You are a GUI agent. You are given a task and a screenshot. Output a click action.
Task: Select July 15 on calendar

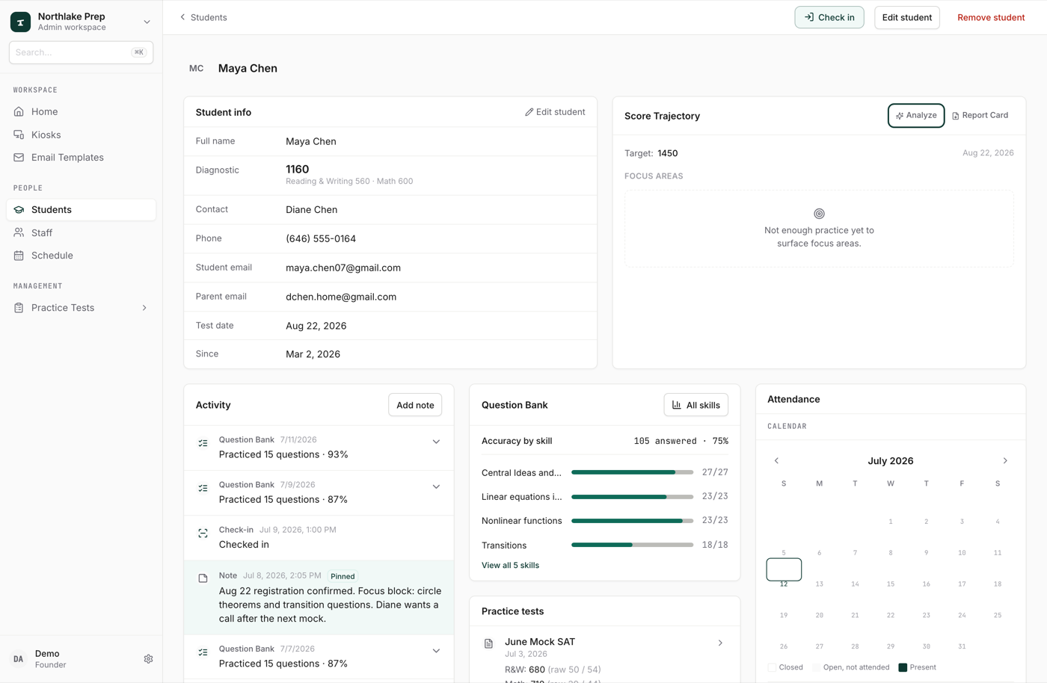pyautogui.click(x=891, y=584)
